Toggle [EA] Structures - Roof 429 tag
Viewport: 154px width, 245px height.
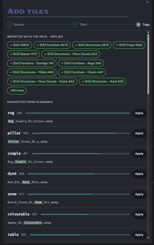(x=102, y=82)
